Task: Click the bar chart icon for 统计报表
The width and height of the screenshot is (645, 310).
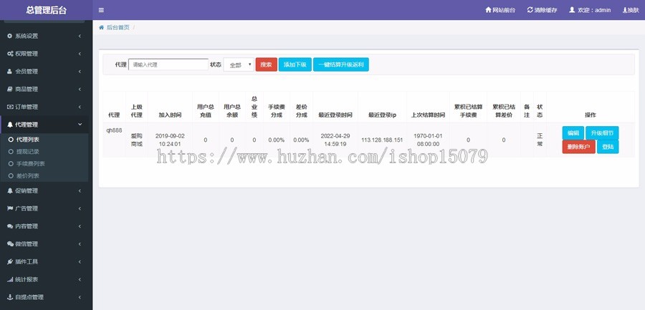Action: point(10,280)
